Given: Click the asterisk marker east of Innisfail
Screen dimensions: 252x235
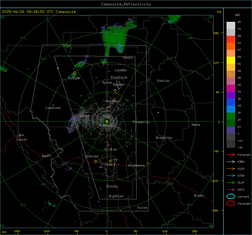Looking at the screenshot, I should point(133,96).
